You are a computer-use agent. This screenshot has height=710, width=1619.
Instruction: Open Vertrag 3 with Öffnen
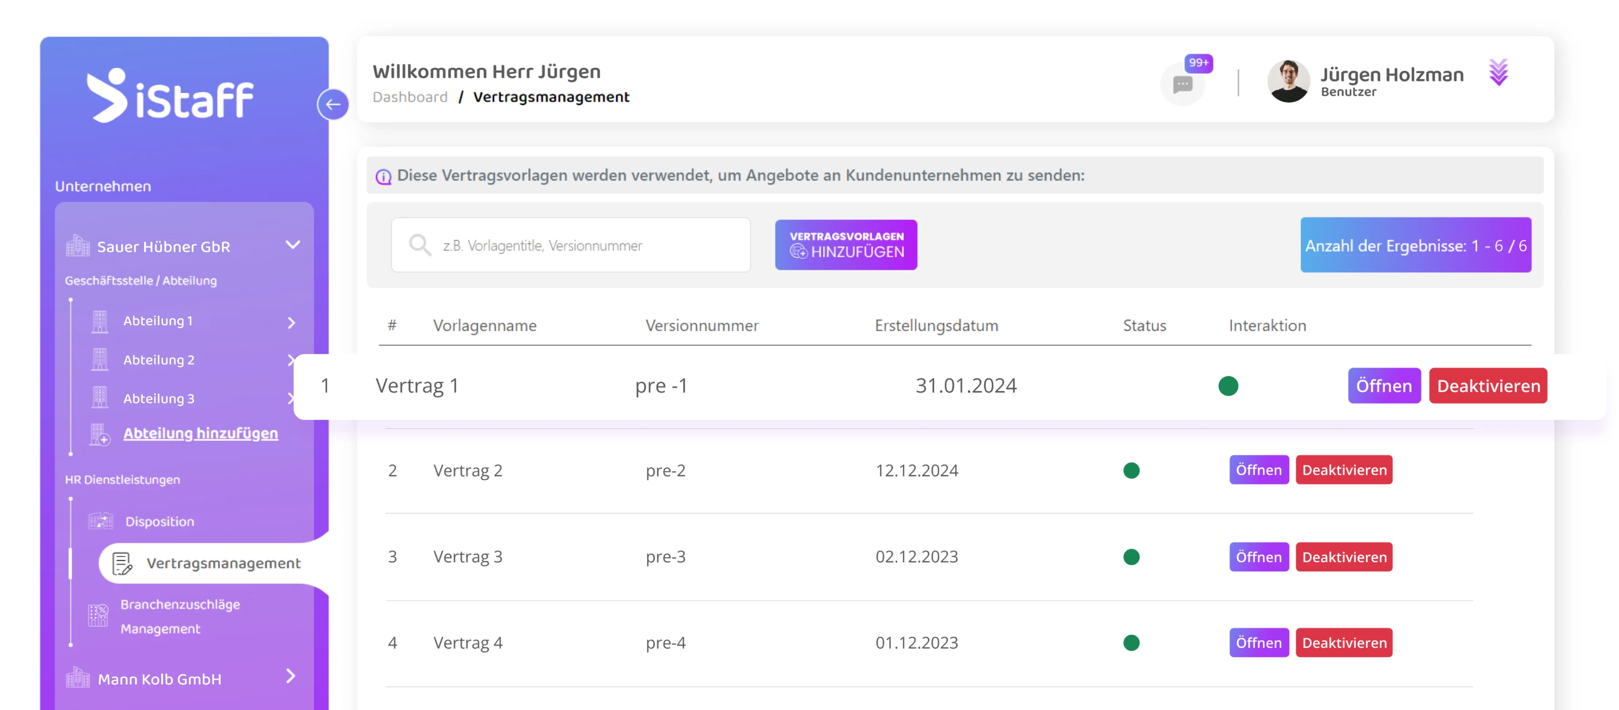1258,557
